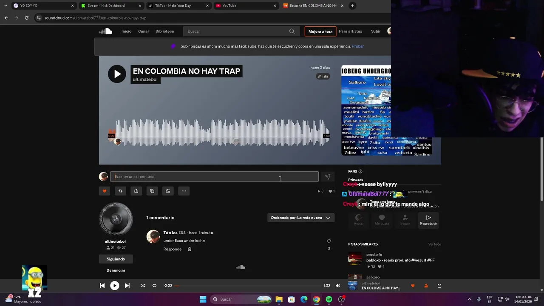This screenshot has width=544, height=306.
Task: Click the Responde link under the comment
Action: [x=173, y=249]
